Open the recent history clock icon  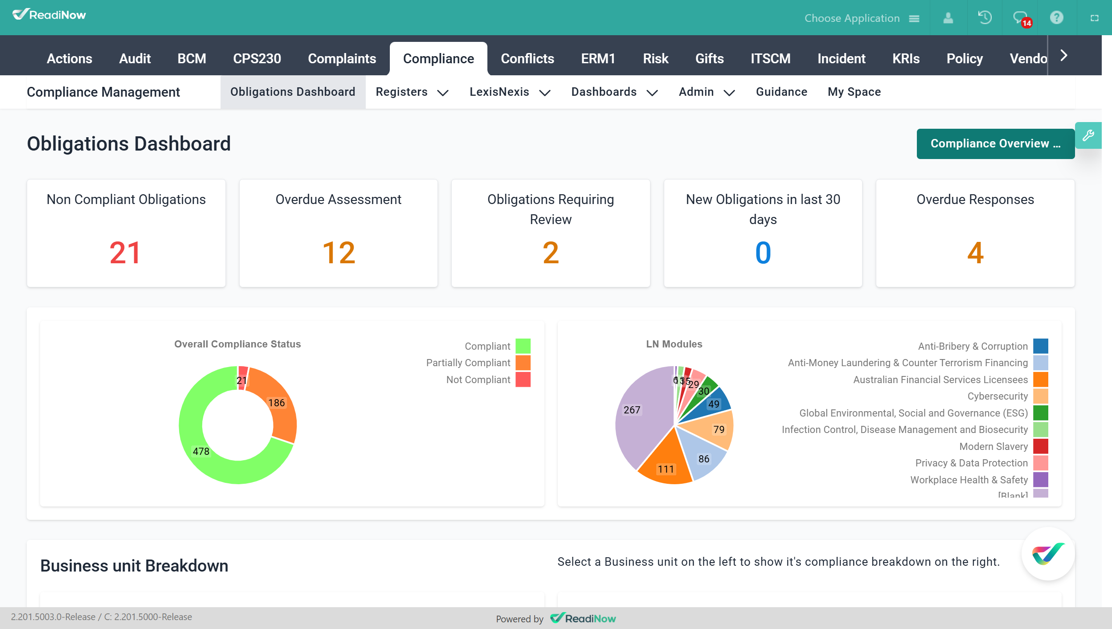click(985, 18)
